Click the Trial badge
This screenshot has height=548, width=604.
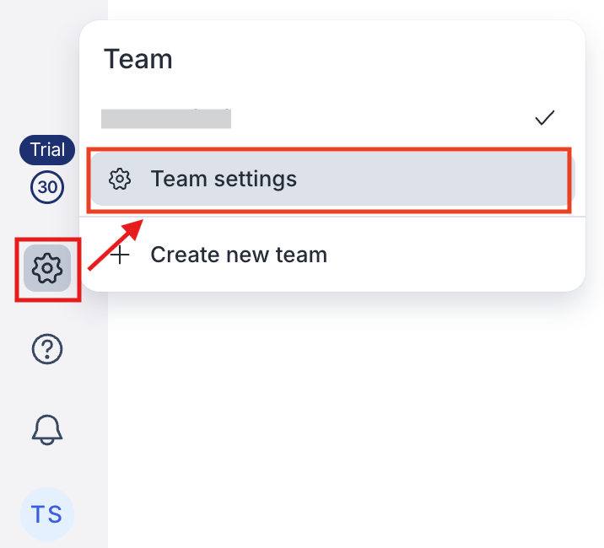pyautogui.click(x=47, y=150)
